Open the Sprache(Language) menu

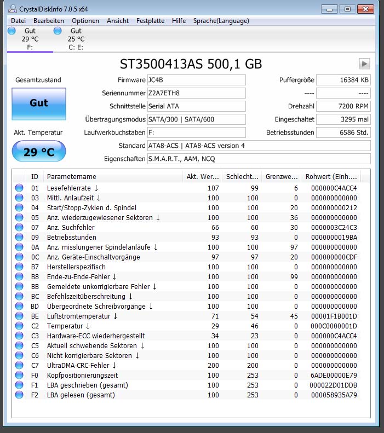click(221, 21)
